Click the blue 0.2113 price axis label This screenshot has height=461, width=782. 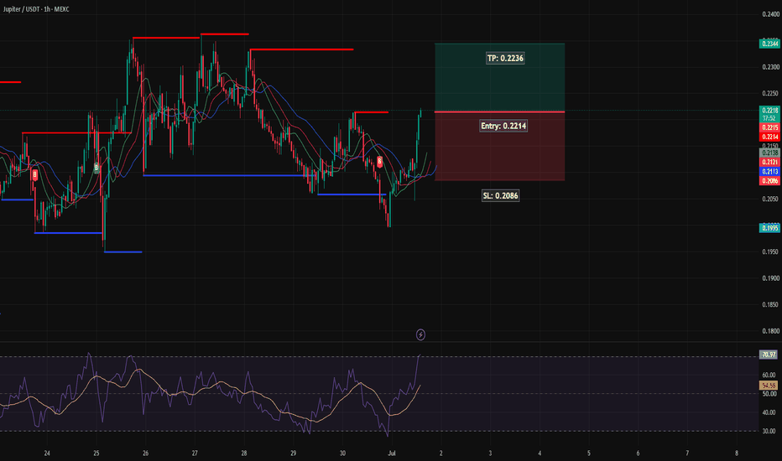(x=769, y=172)
